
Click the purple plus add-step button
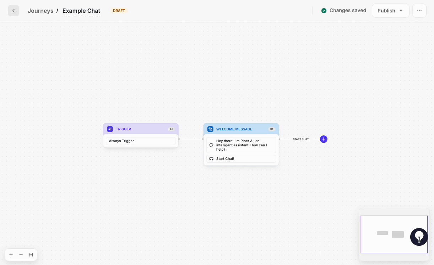(324, 139)
